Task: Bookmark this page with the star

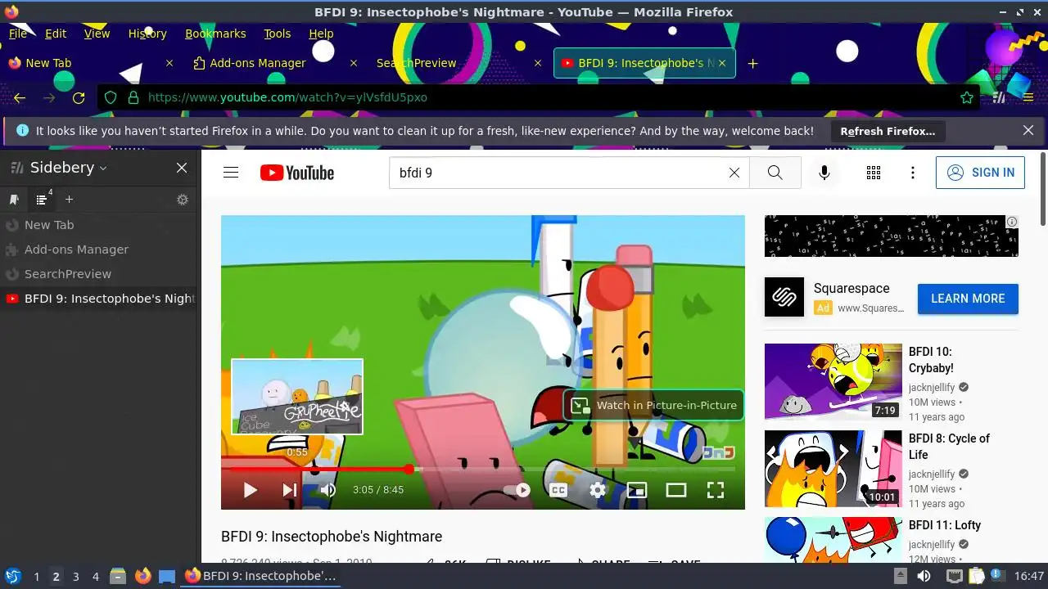Action: click(967, 97)
